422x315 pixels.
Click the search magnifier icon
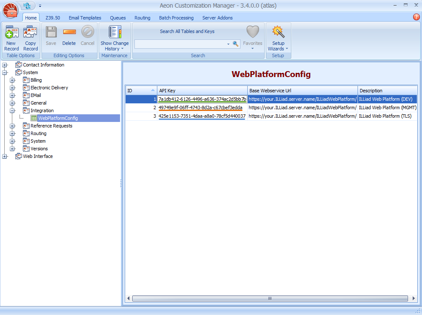tap(236, 44)
